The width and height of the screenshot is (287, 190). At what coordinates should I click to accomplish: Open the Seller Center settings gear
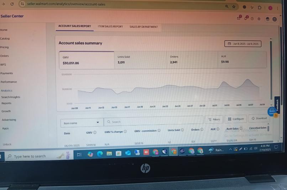click(x=259, y=19)
